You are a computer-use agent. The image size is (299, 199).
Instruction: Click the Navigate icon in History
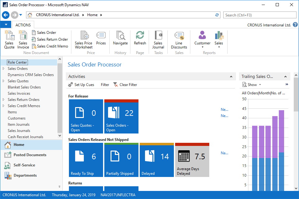coord(120,38)
